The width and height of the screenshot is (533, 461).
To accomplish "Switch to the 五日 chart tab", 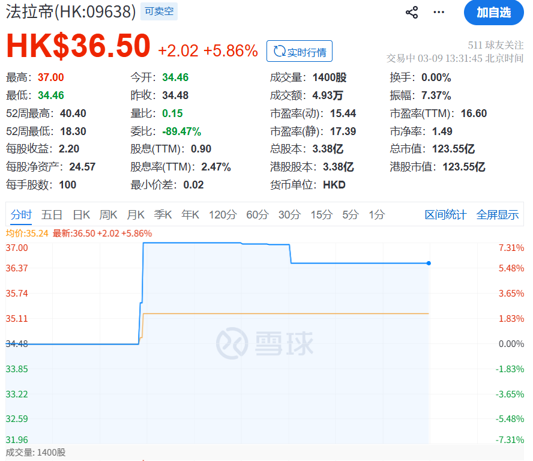I will point(52,214).
